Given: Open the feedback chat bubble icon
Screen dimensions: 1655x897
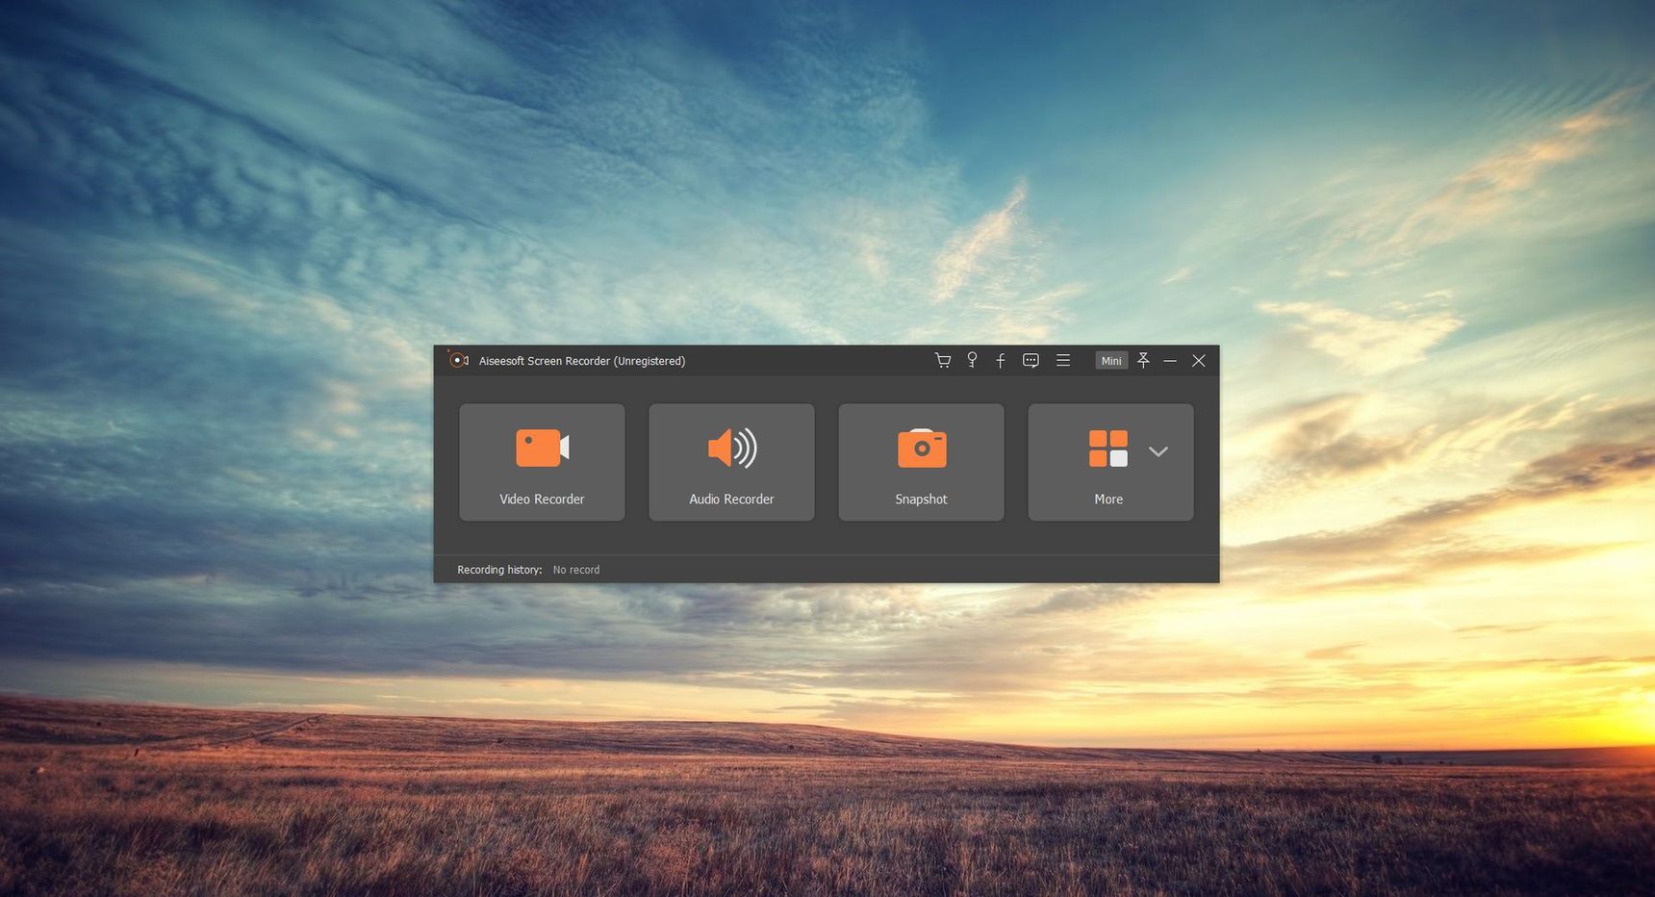Looking at the screenshot, I should (1031, 360).
